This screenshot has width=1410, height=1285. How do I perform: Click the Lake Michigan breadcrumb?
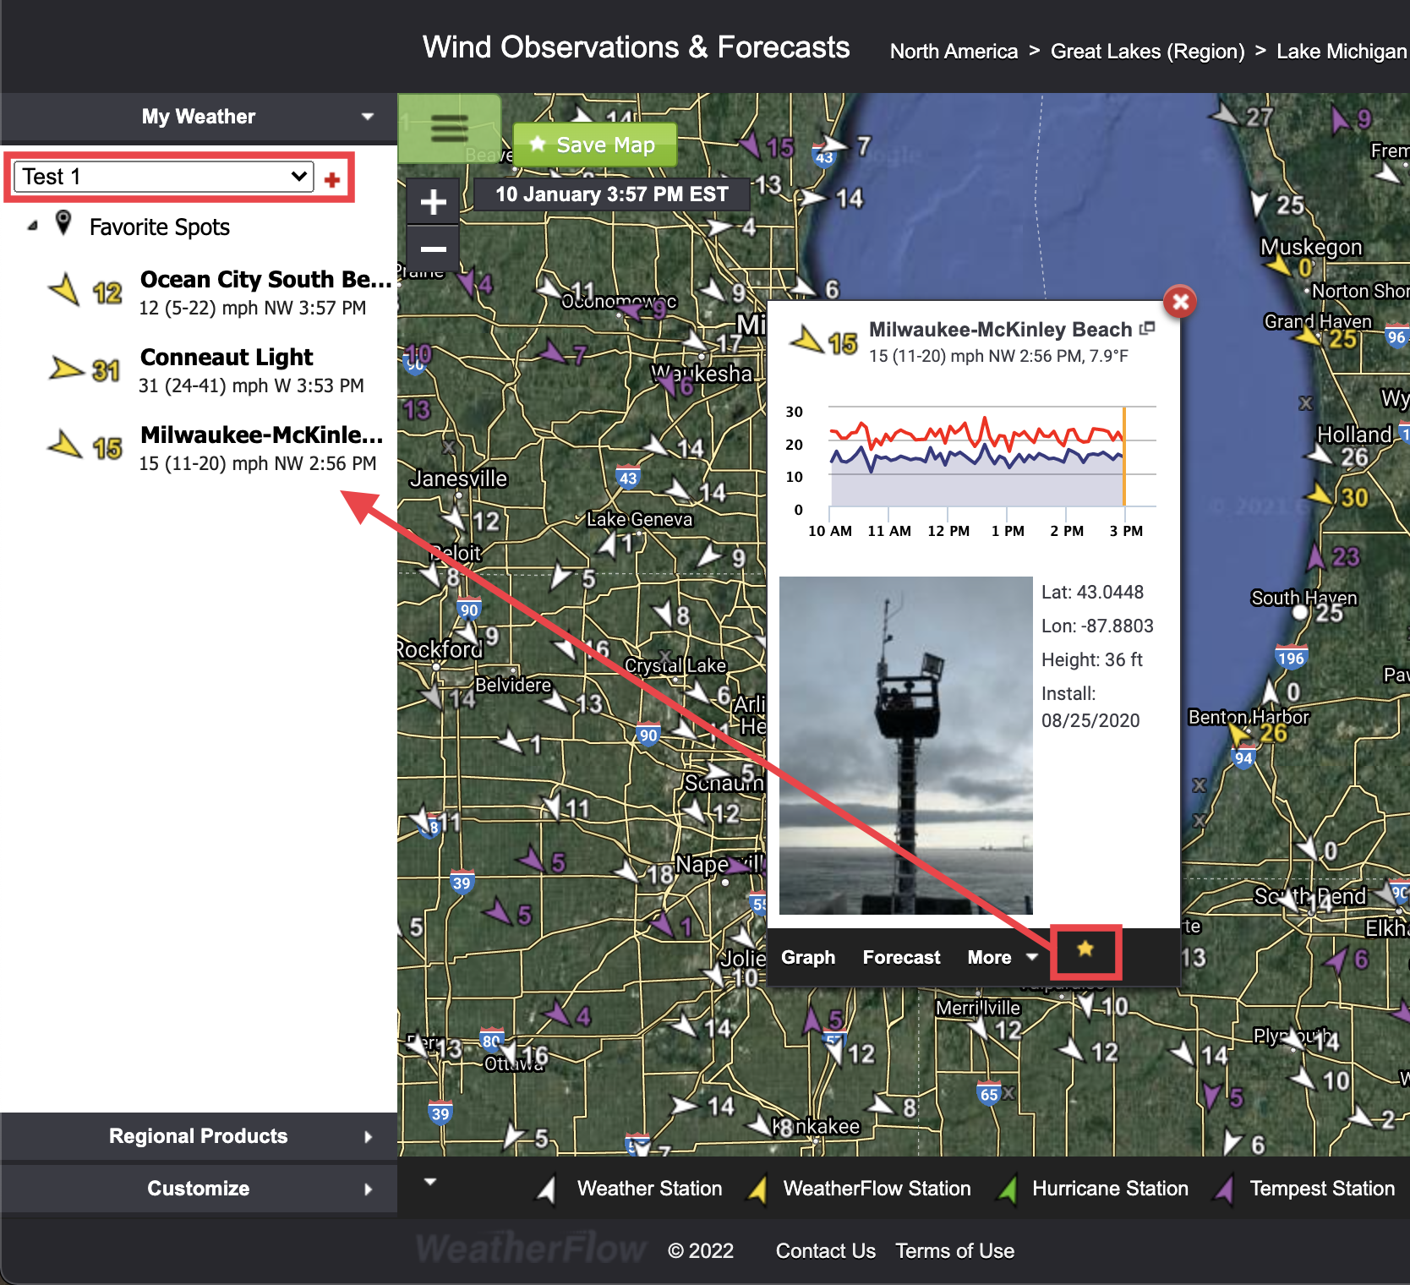[x=1342, y=52]
